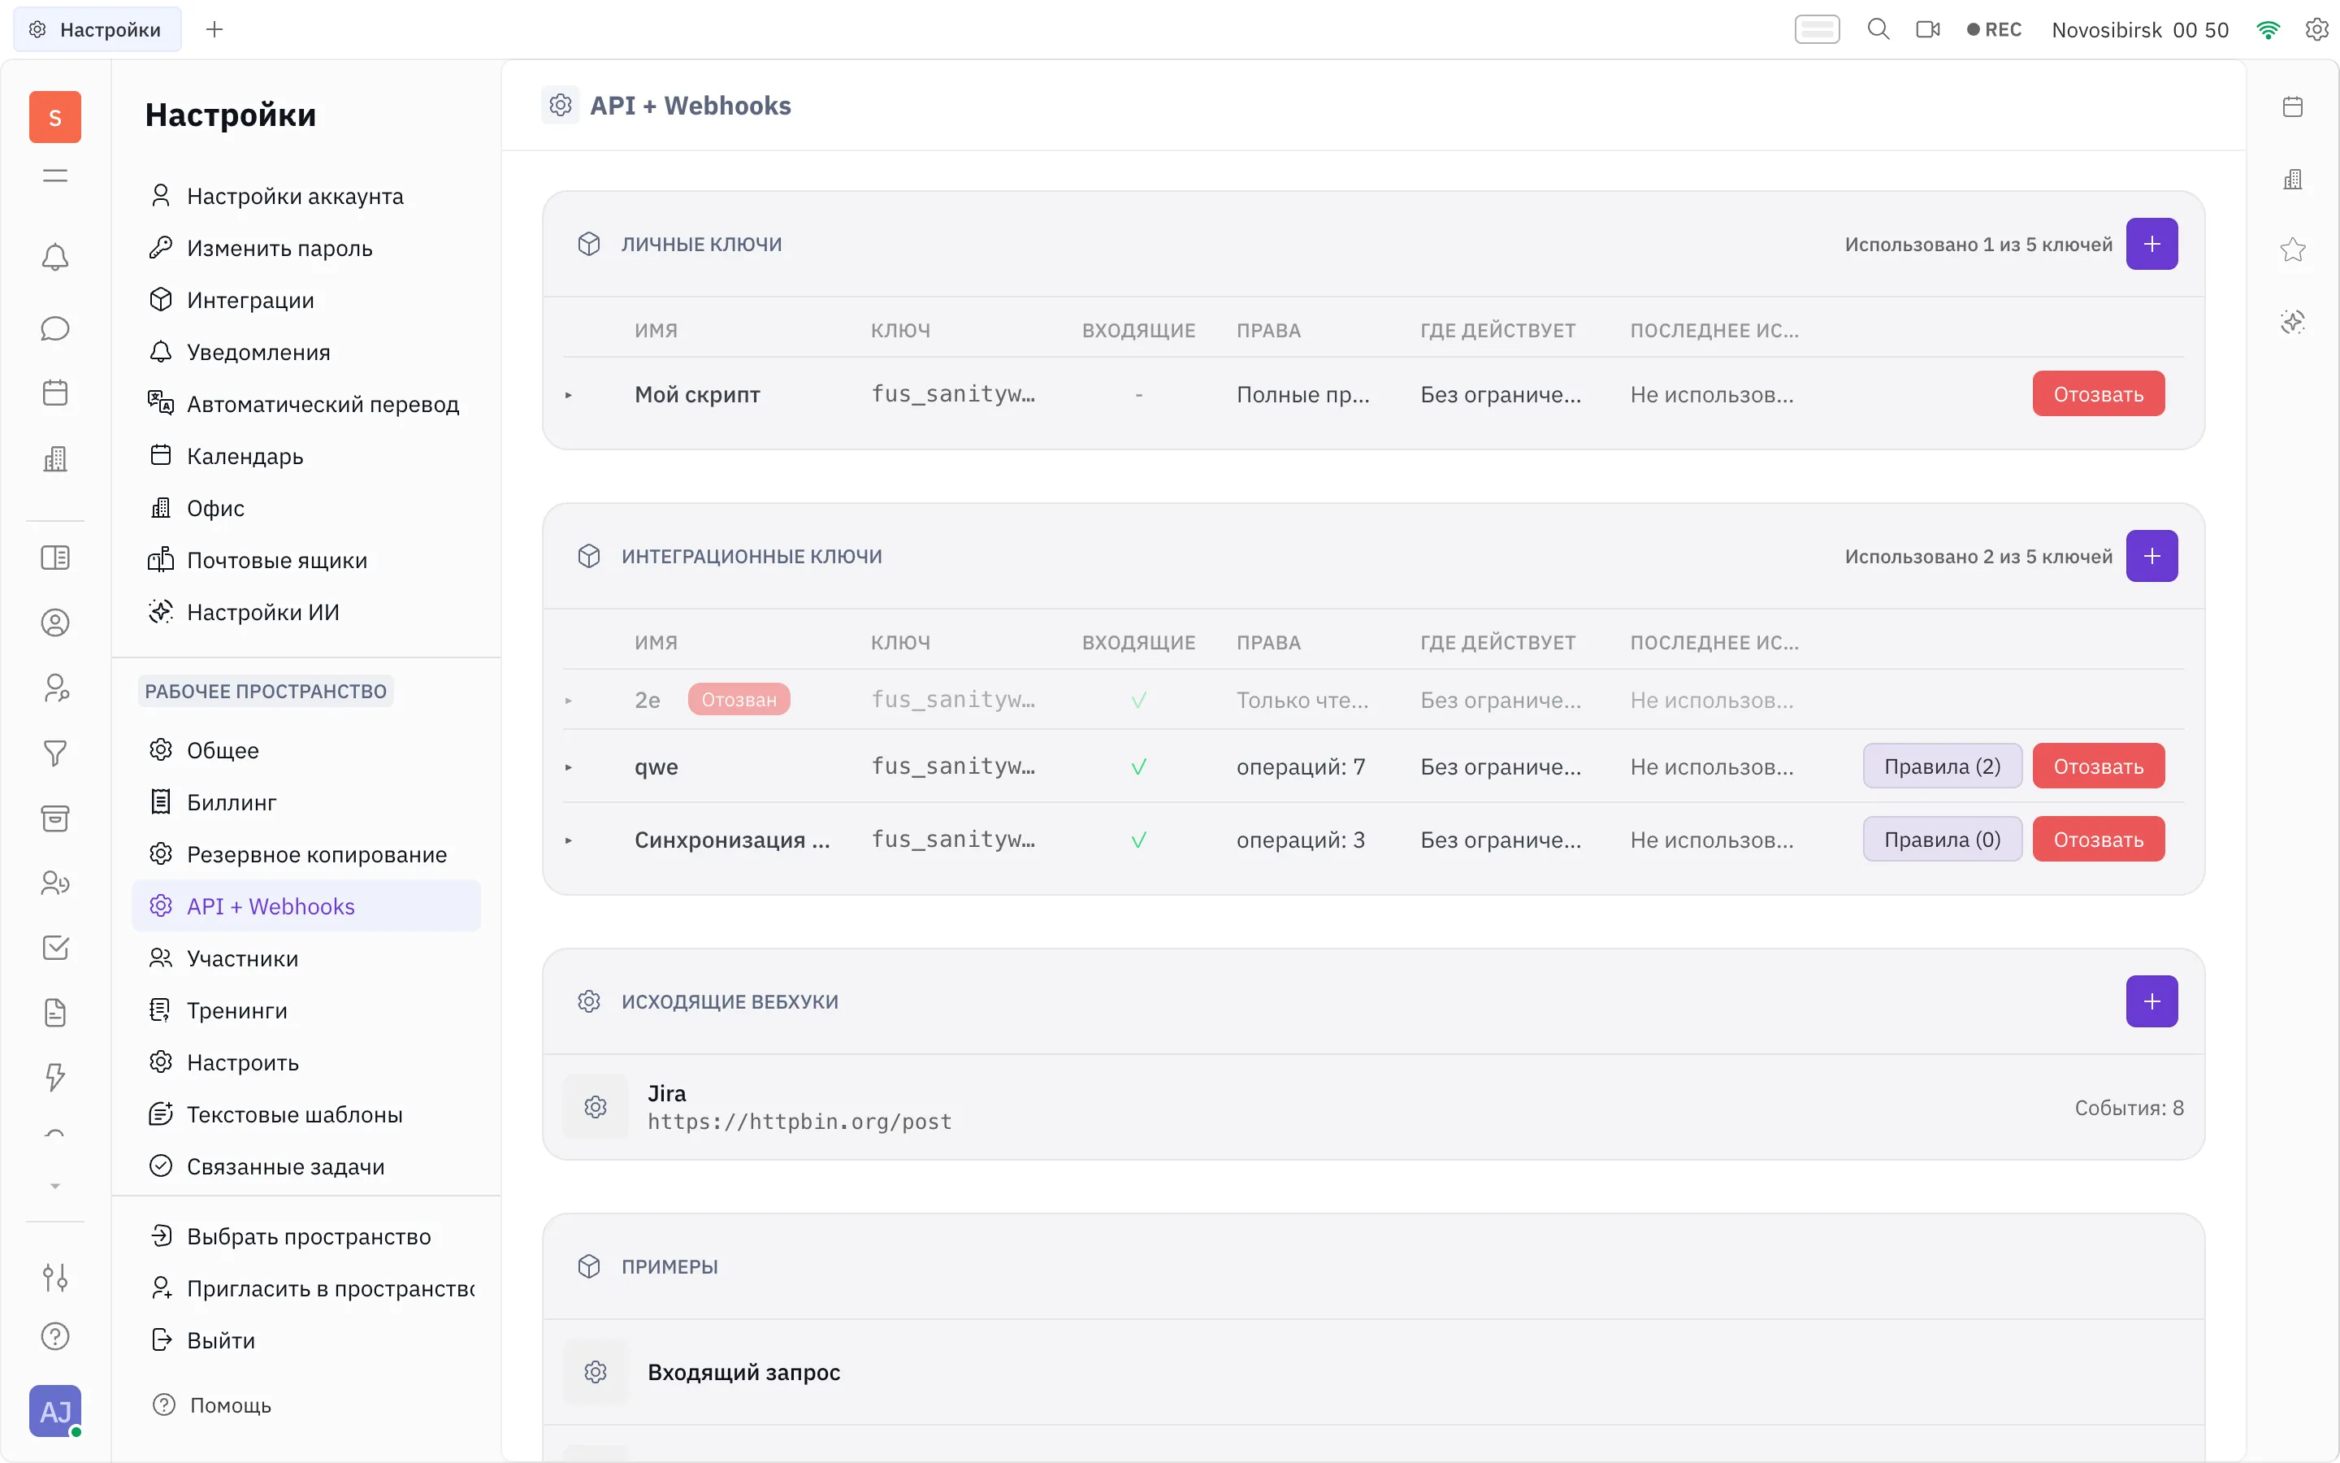Open Настройки аккаунта menu item

pyautogui.click(x=305, y=195)
